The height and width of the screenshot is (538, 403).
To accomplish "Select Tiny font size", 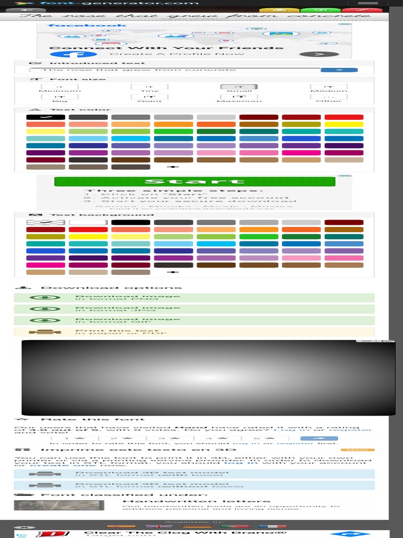I will [150, 87].
